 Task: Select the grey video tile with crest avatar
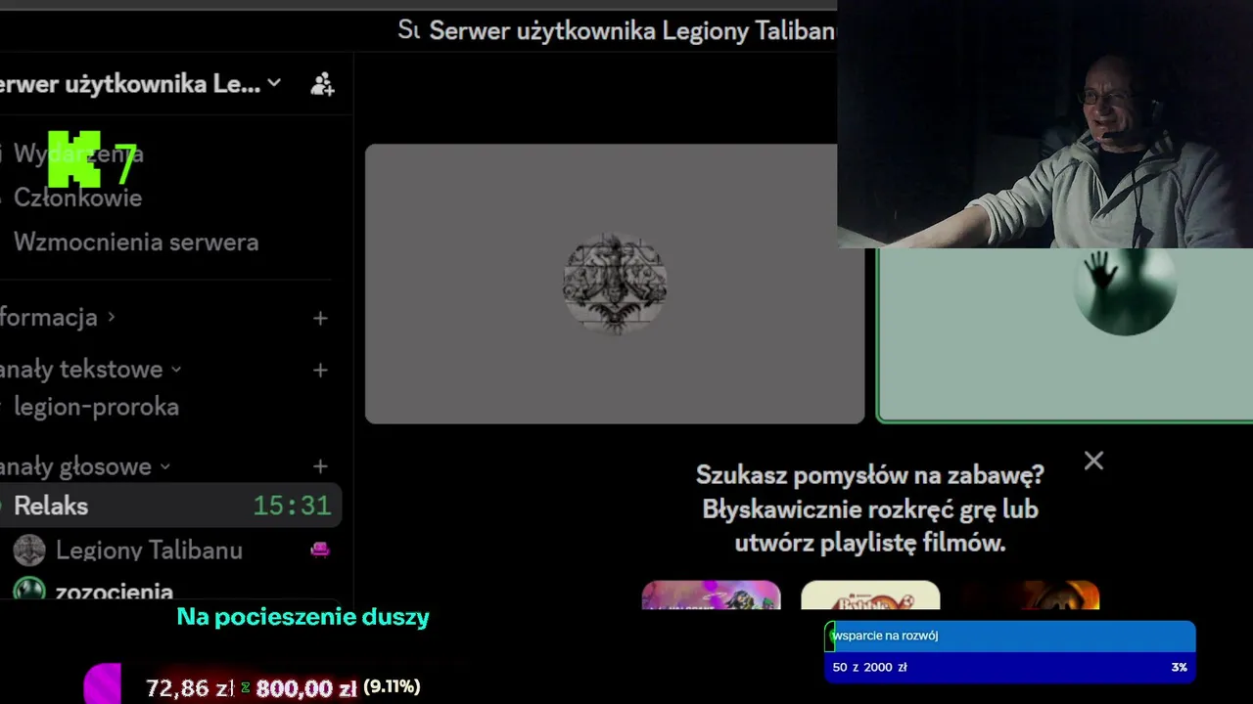(615, 284)
